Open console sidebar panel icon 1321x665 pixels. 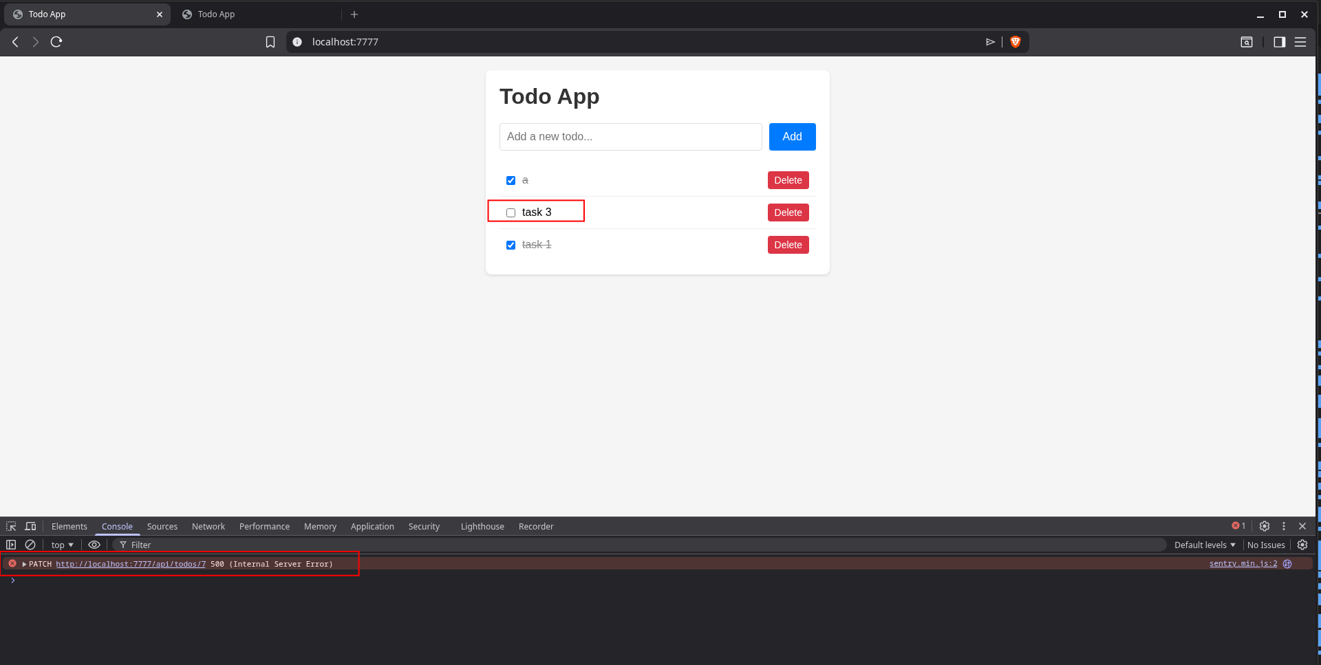click(x=11, y=545)
